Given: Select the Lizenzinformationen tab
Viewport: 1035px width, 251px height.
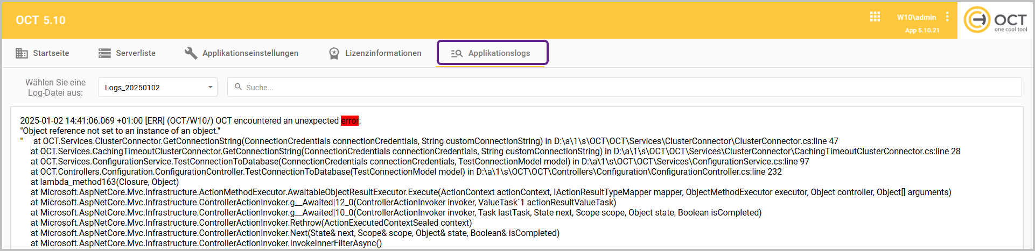Looking at the screenshot, I should (383, 53).
